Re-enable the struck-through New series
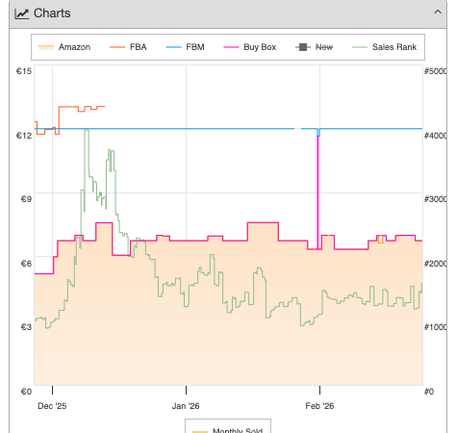 click(314, 47)
